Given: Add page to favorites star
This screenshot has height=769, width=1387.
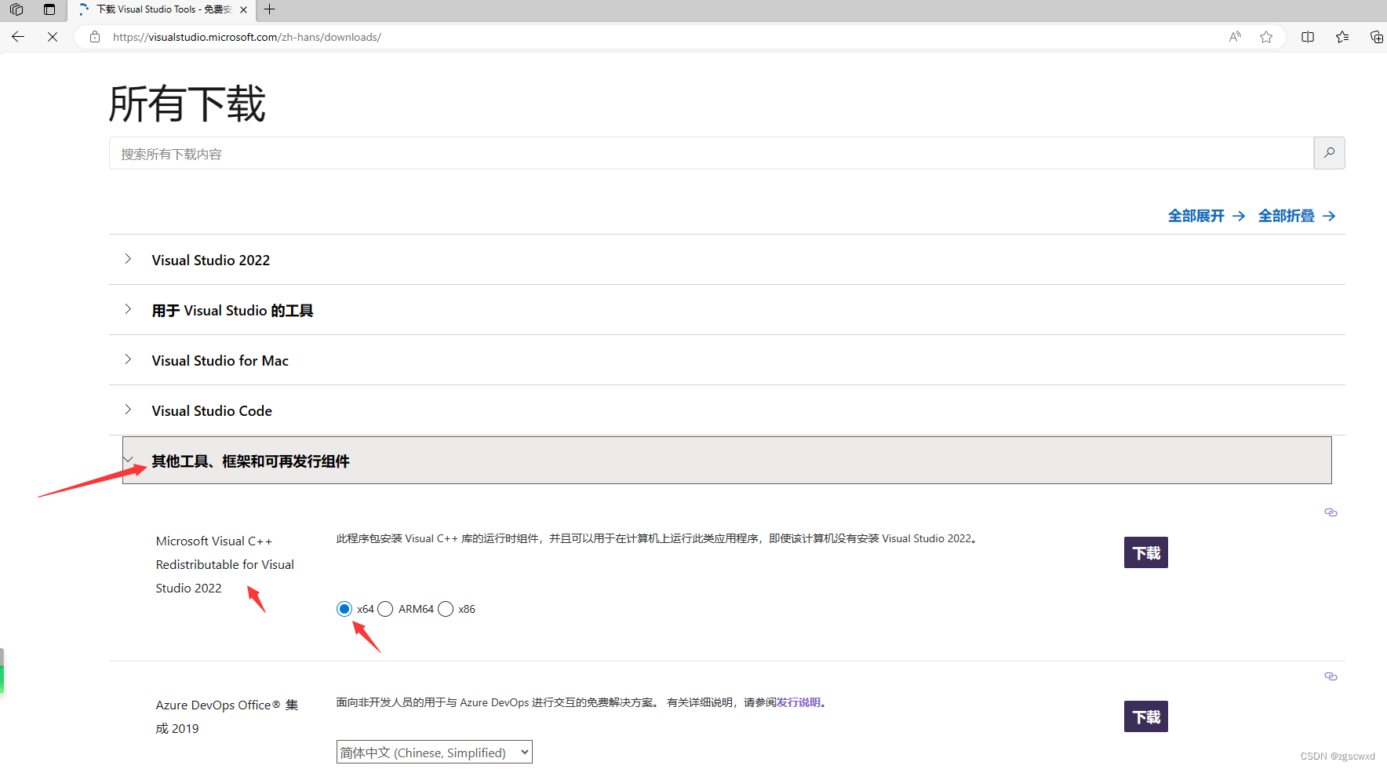Looking at the screenshot, I should [1266, 37].
